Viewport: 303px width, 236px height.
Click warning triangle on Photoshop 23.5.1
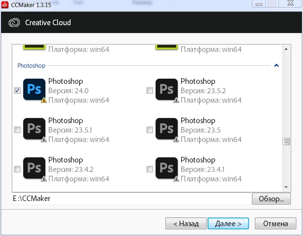click(44, 140)
